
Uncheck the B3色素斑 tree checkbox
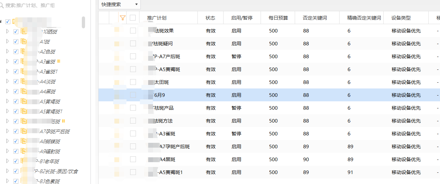[16, 181]
